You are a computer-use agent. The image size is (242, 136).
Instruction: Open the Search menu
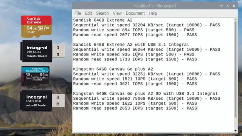(102, 14)
